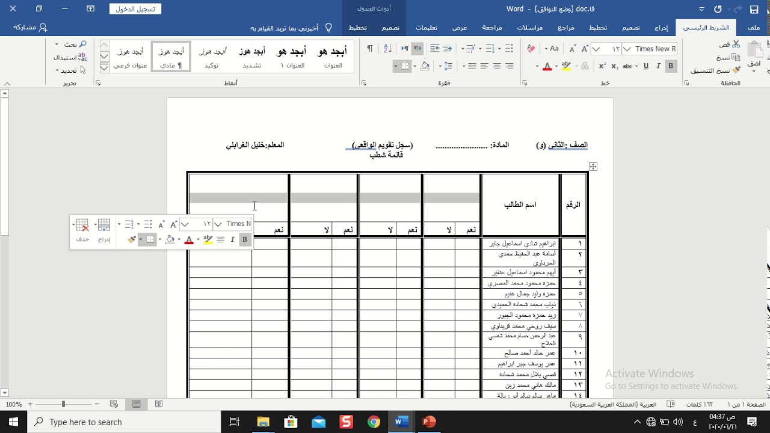Click the Windows taskbar search box
The width and height of the screenshot is (770, 433).
pyautogui.click(x=124, y=422)
